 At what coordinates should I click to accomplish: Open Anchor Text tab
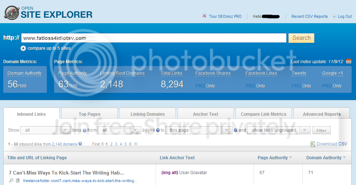(x=205, y=114)
